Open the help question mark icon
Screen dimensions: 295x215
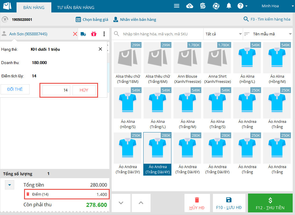[x=240, y=6]
